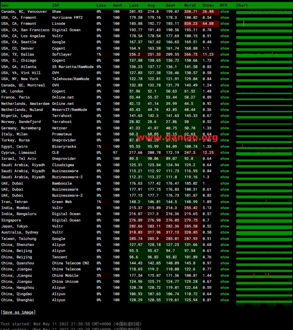Show MTR for Amsterdam Online.net row
This screenshot has width=293, height=330.
(x=225, y=104)
